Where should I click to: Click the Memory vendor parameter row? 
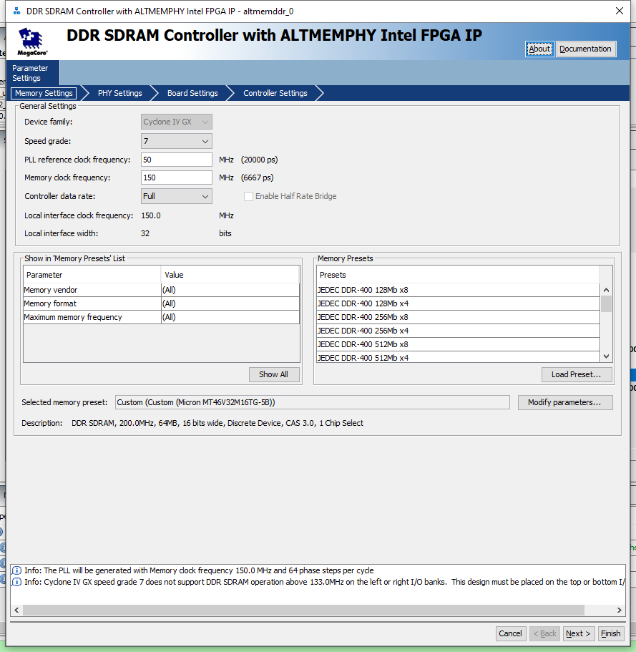(92, 290)
